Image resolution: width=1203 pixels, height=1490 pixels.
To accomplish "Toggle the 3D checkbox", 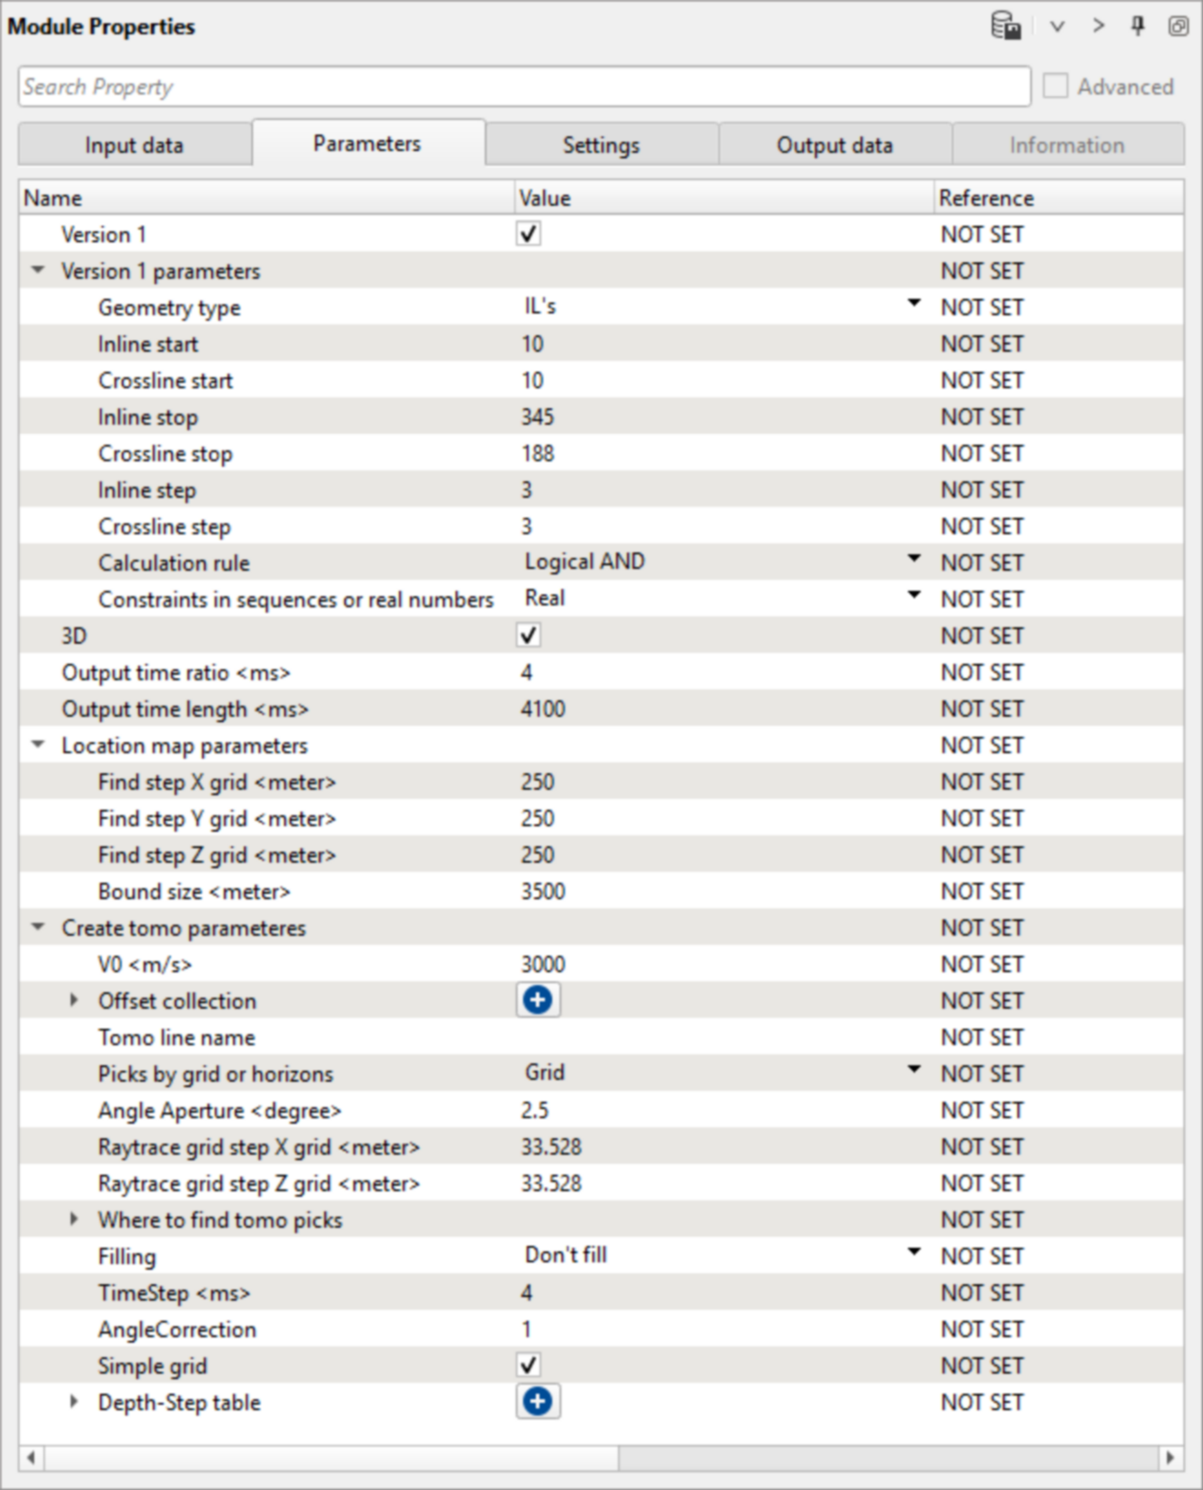I will pyautogui.click(x=529, y=636).
